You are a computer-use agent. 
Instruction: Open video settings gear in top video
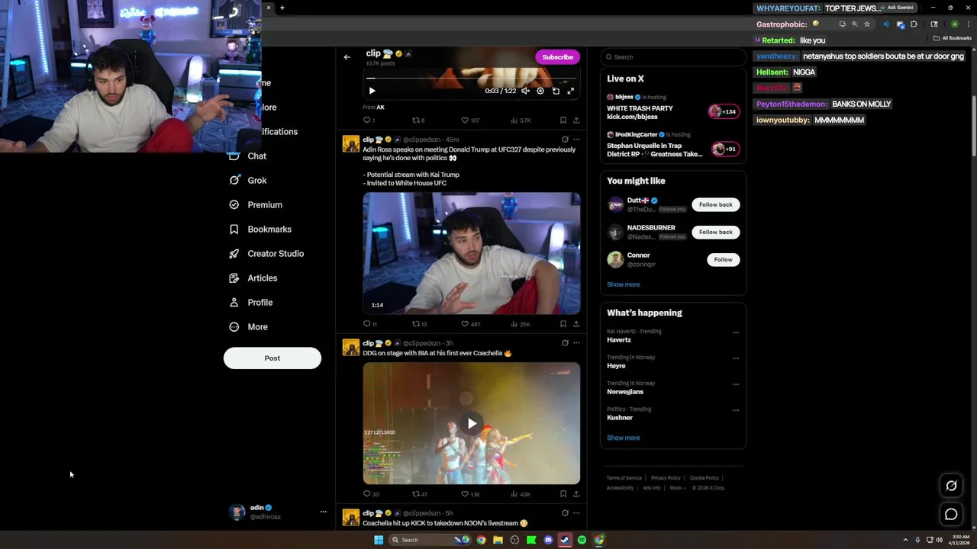click(x=540, y=91)
